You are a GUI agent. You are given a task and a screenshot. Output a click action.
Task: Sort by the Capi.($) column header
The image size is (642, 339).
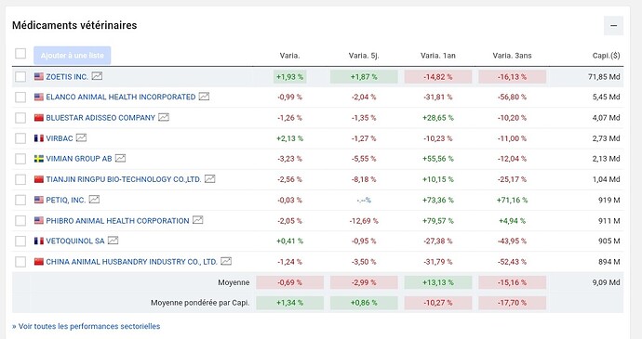[606, 56]
